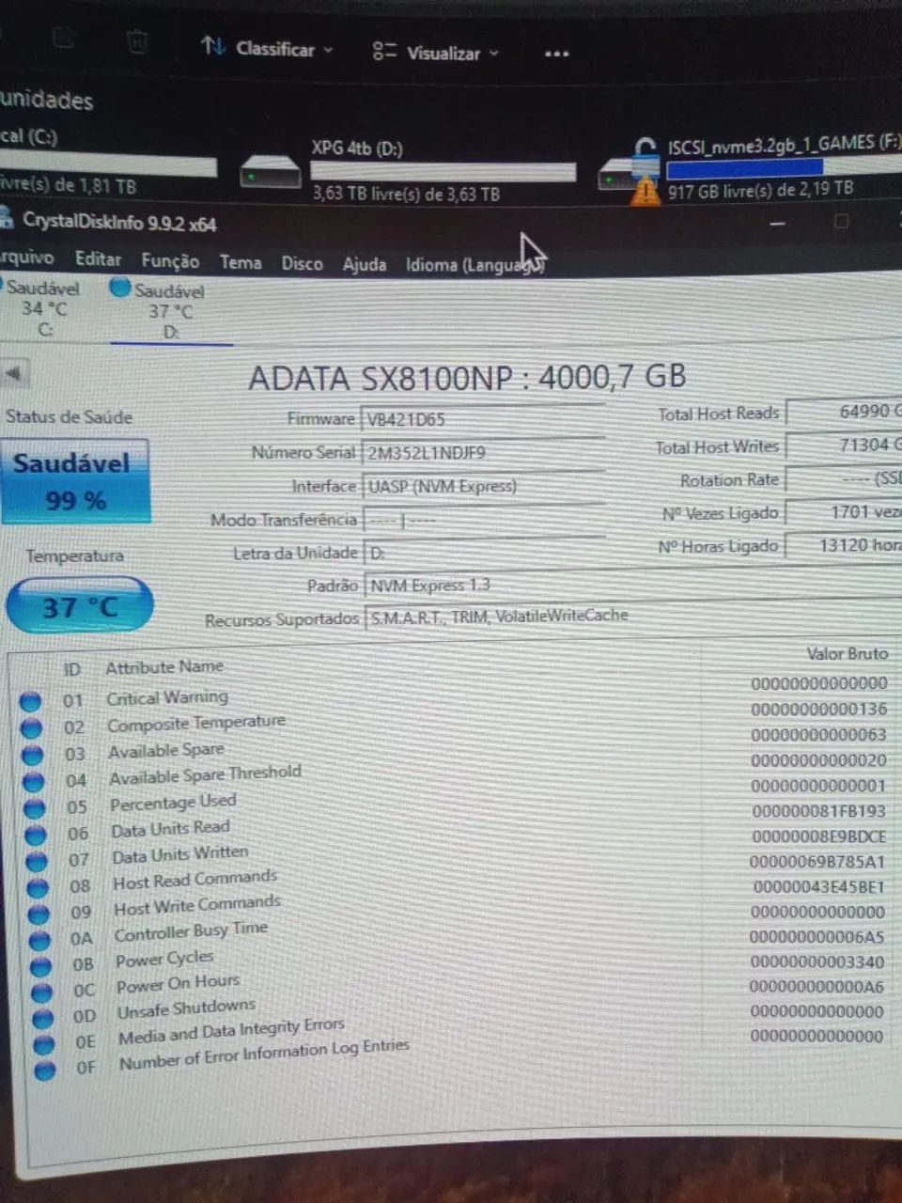The height and width of the screenshot is (1203, 902).
Task: Click the Visualizar layout icon
Action: [384, 51]
